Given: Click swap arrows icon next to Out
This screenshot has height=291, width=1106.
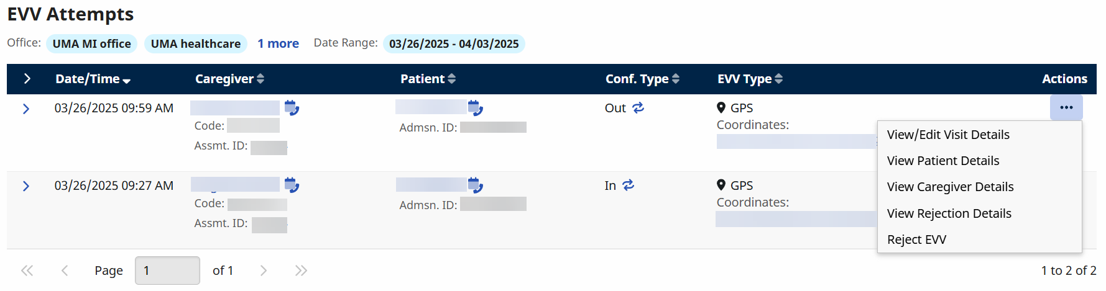Looking at the screenshot, I should point(638,108).
